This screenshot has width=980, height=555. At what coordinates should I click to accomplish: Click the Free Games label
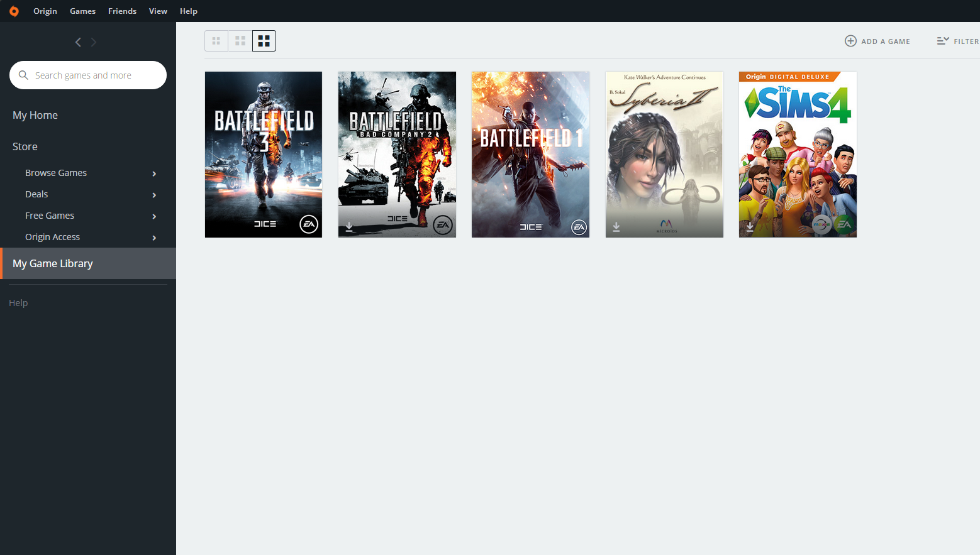pos(50,216)
